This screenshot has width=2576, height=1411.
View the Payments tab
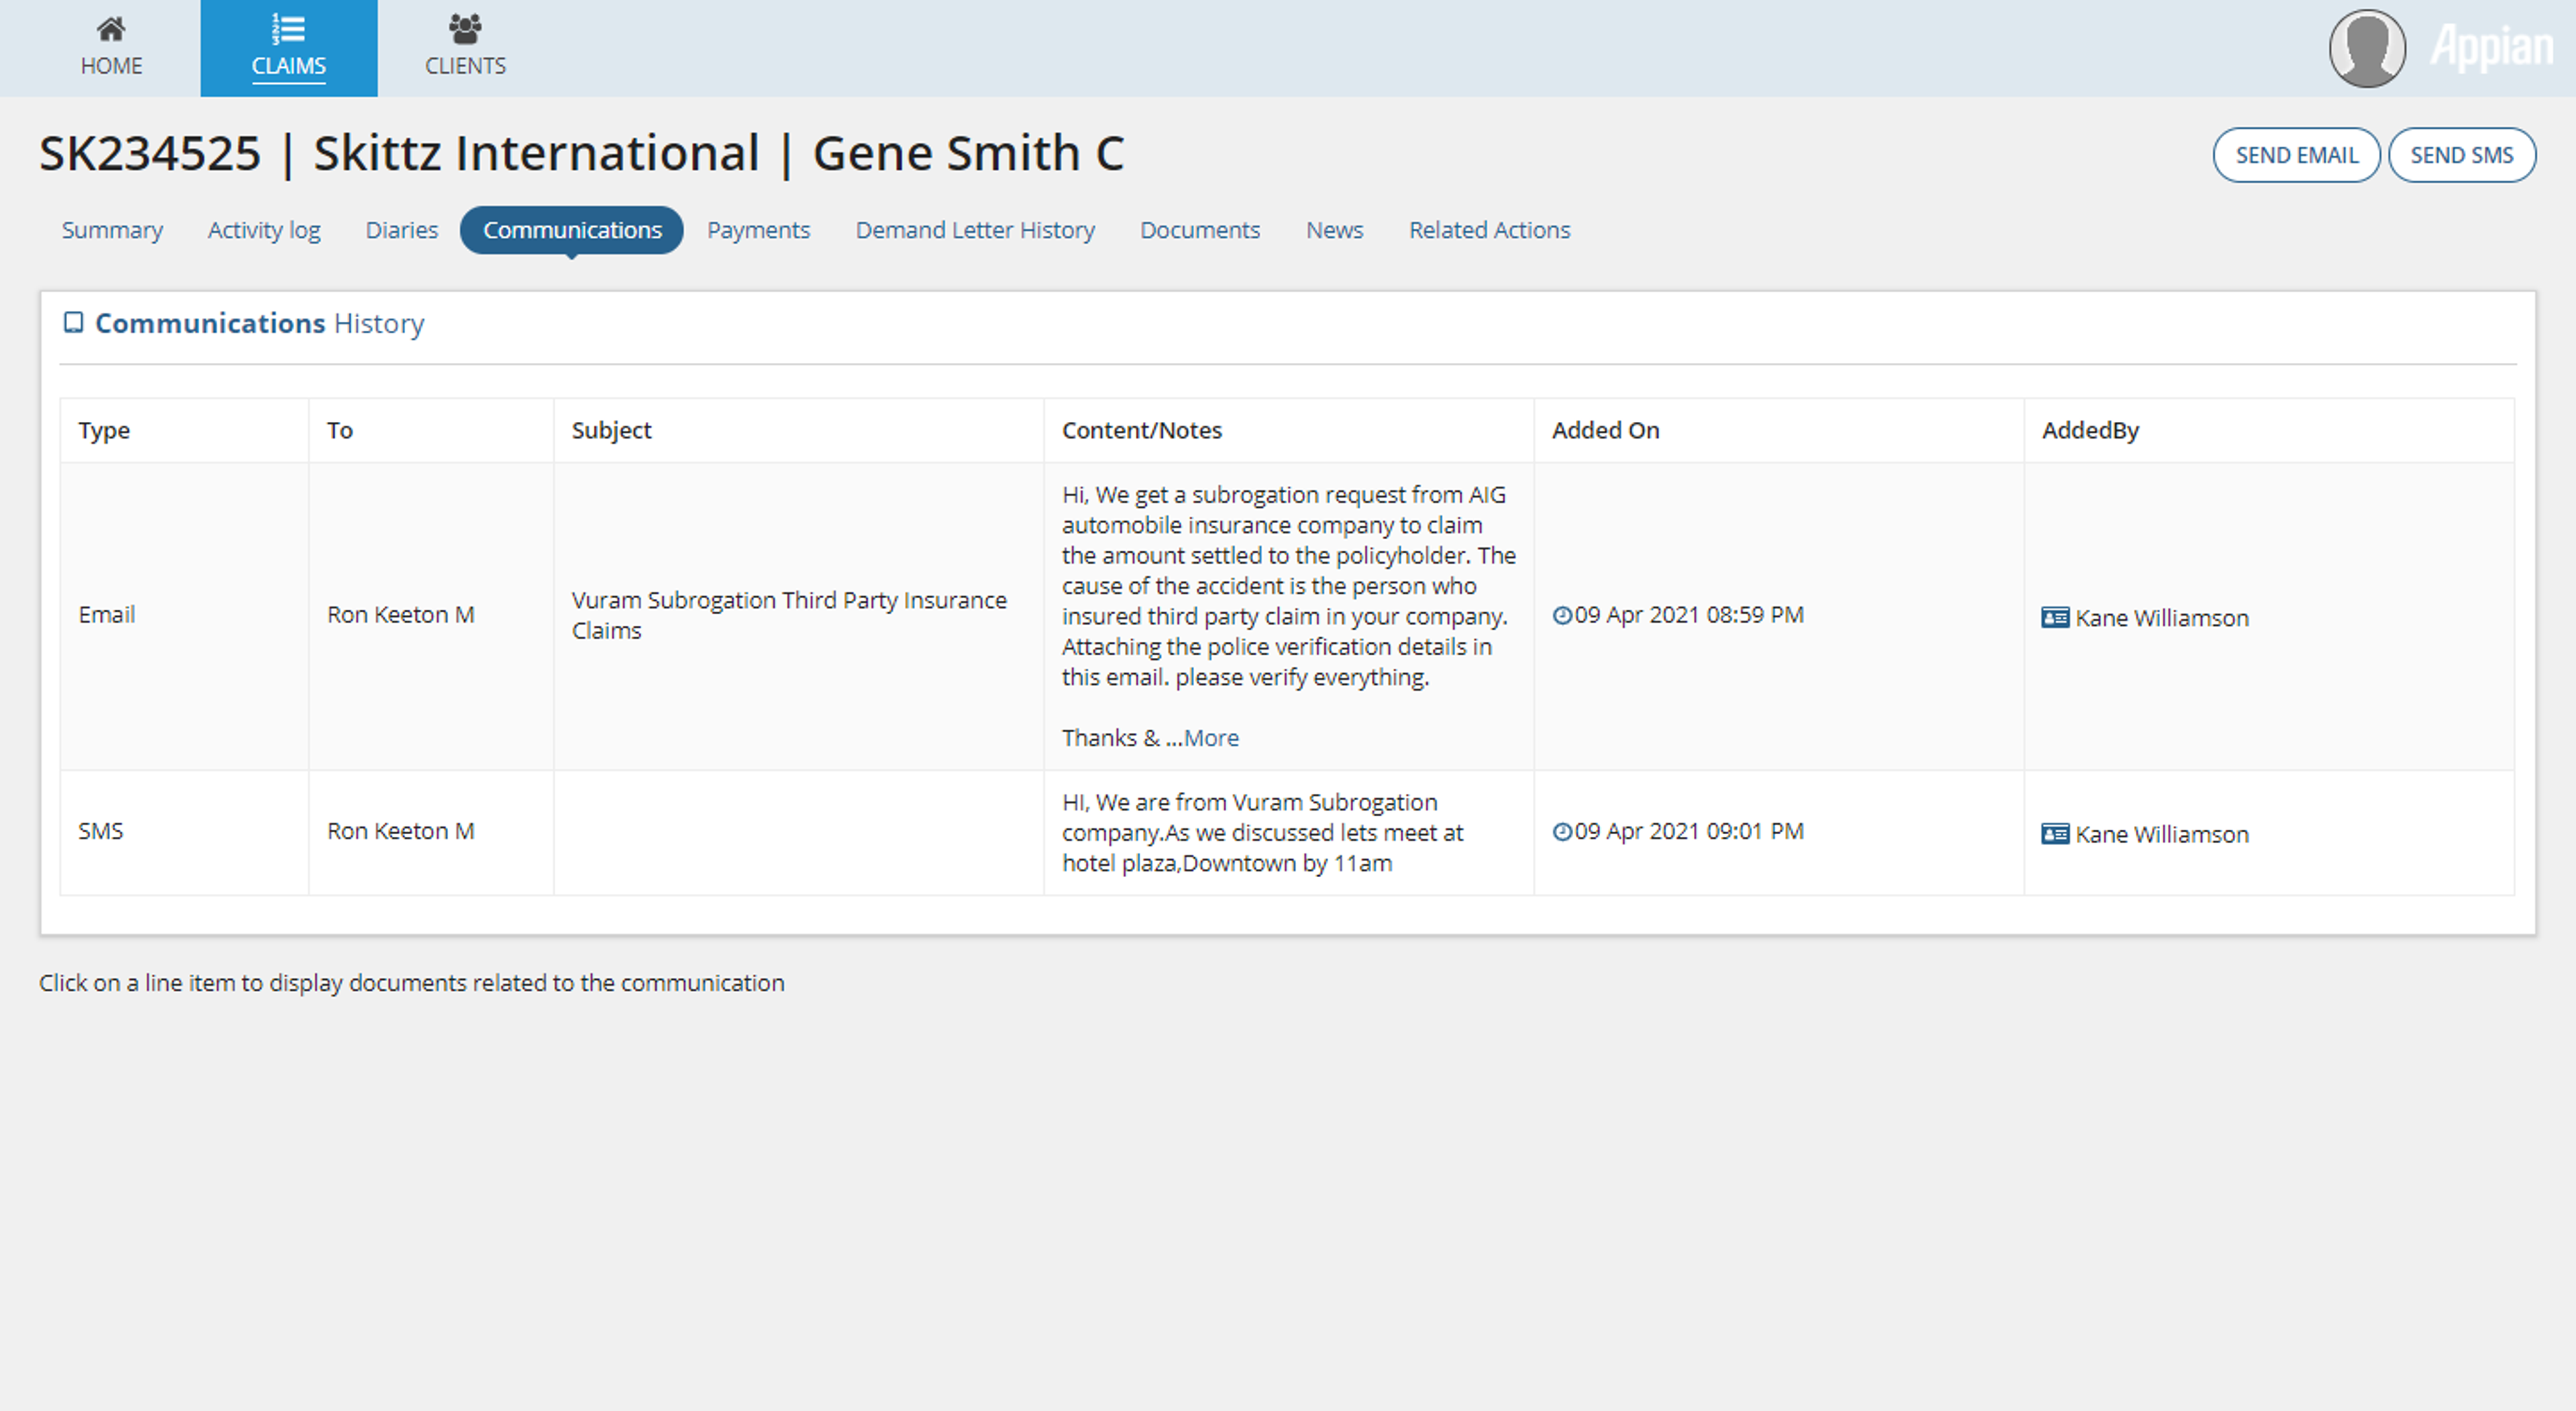[x=758, y=230]
